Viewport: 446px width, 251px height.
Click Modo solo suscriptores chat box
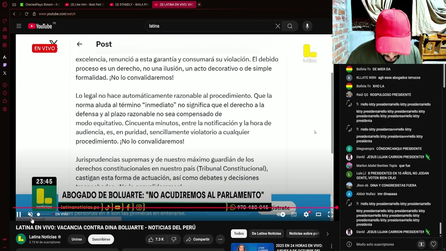coord(375,244)
